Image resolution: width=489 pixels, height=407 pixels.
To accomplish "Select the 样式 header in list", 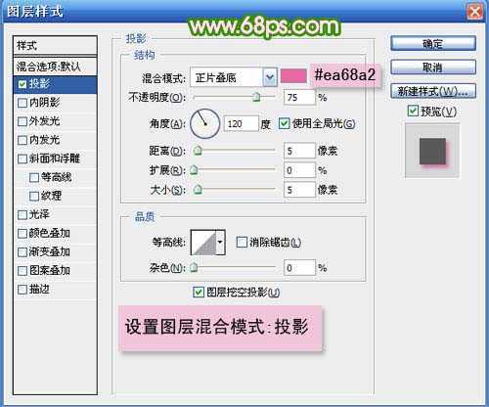I will coord(55,46).
